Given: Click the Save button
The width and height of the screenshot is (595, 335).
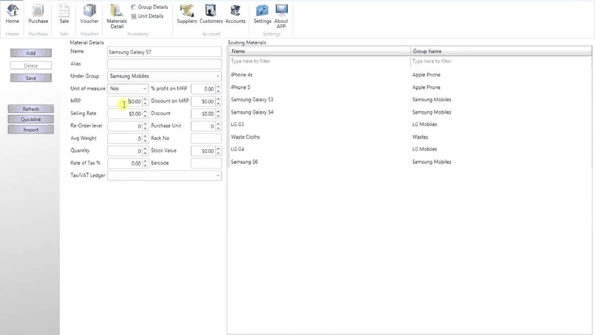Looking at the screenshot, I should (x=31, y=78).
